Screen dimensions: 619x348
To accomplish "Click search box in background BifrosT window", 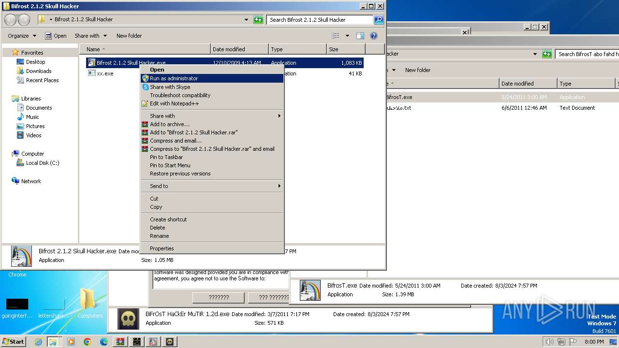I will (x=587, y=54).
